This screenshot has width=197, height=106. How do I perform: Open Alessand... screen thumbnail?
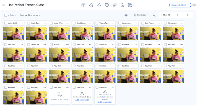(173, 33)
